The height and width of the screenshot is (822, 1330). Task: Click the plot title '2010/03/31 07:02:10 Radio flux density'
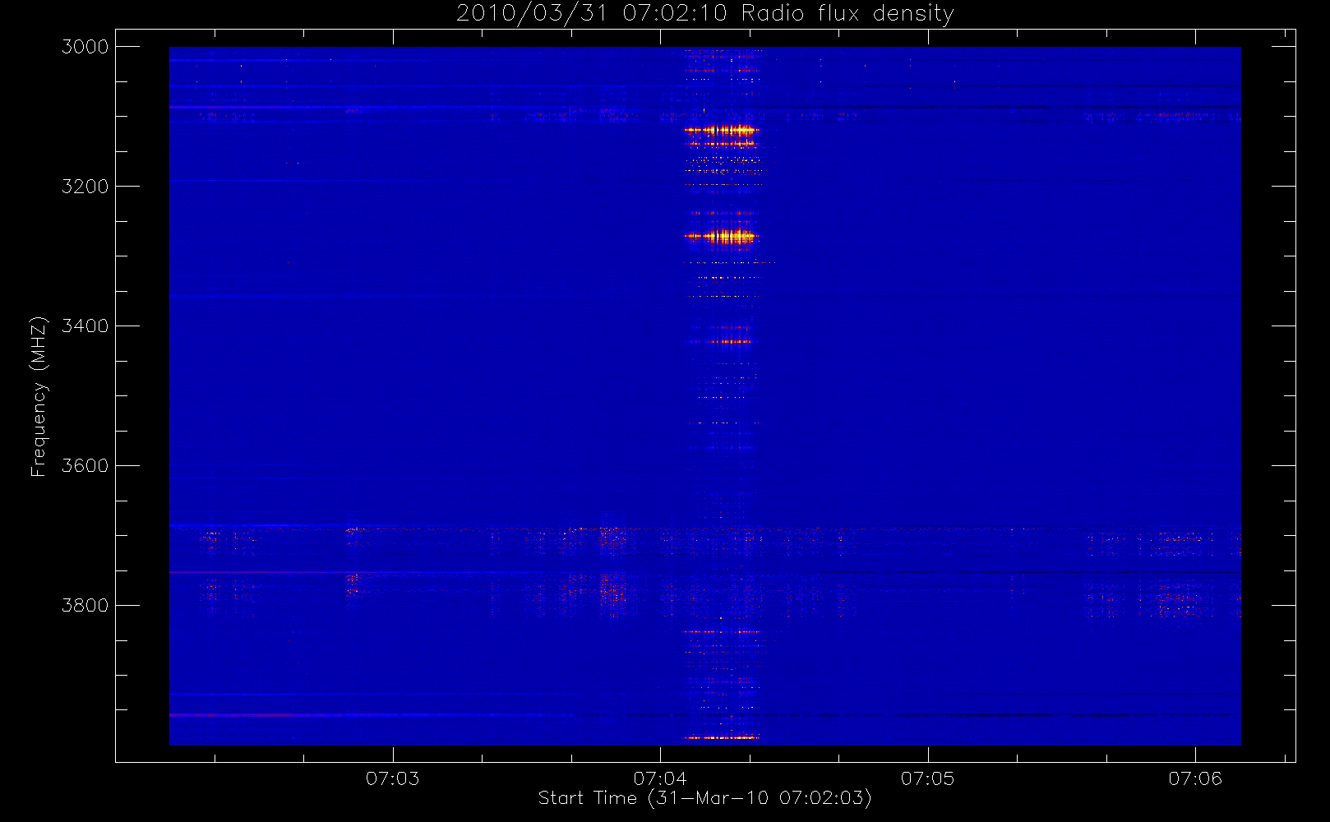click(x=705, y=14)
